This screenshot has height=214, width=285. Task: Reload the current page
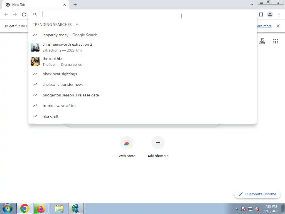pyautogui.click(x=24, y=14)
